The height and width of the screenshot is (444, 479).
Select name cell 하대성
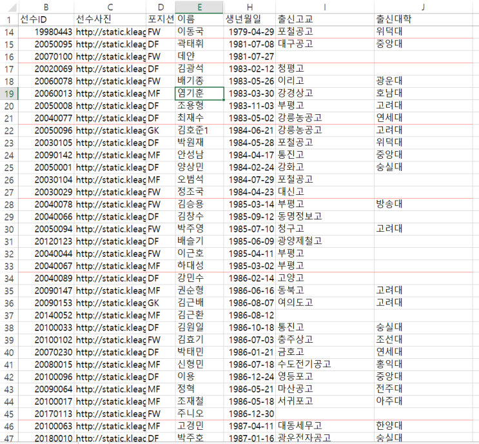click(199, 266)
